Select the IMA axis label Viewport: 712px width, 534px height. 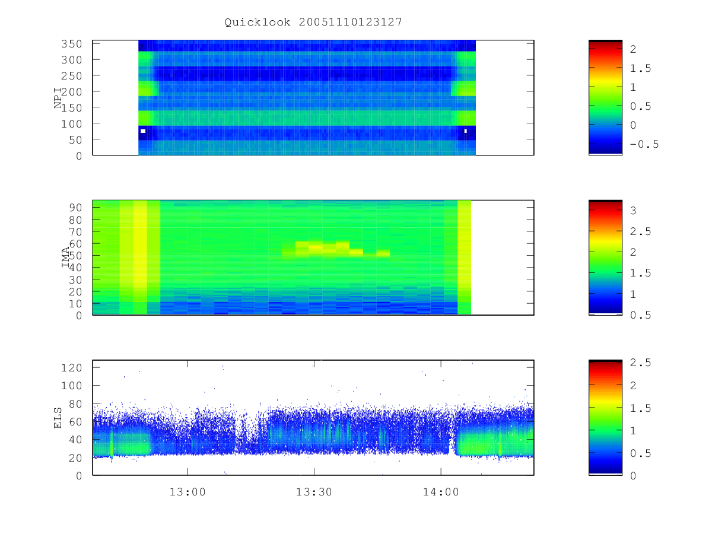pyautogui.click(x=66, y=258)
